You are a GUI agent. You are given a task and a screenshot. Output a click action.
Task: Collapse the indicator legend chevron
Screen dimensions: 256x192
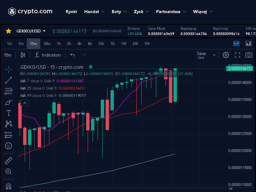tap(25, 103)
